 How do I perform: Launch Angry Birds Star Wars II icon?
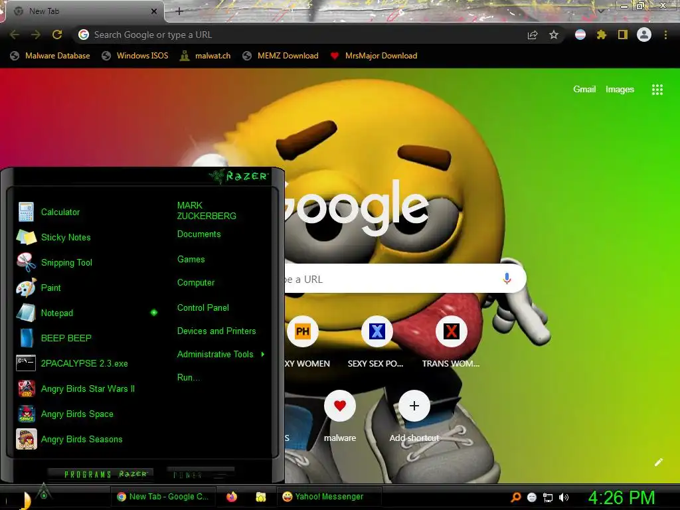click(x=26, y=388)
